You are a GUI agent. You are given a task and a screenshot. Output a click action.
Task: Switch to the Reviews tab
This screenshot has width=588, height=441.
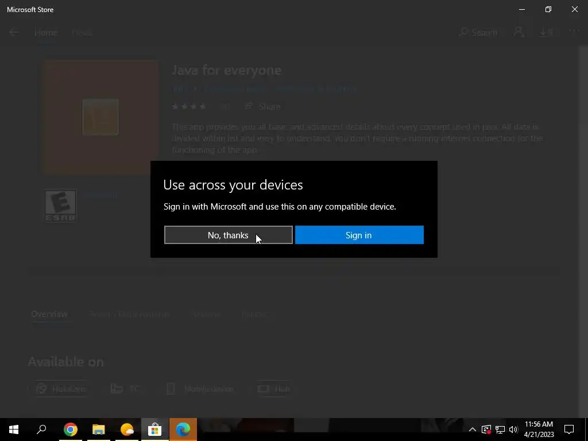206,314
